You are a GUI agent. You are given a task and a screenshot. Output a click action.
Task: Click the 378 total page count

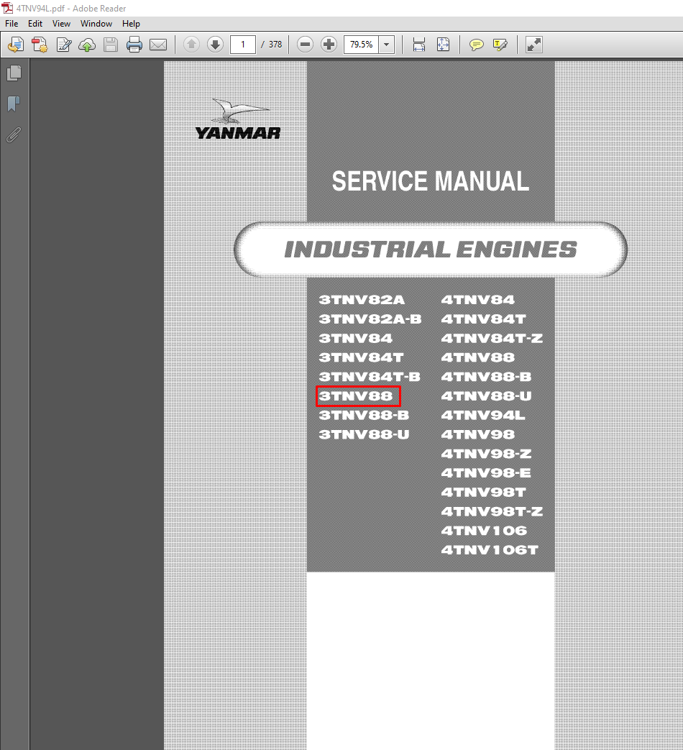[275, 45]
